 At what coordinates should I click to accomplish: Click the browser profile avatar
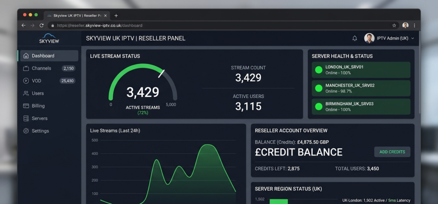coord(405,25)
